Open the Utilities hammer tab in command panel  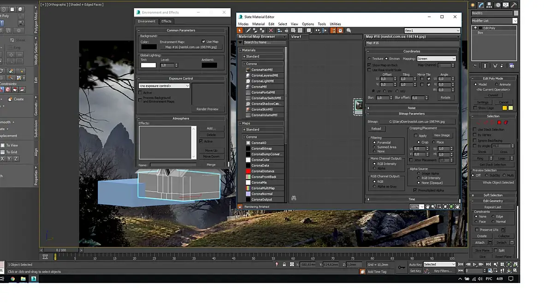(513, 5)
